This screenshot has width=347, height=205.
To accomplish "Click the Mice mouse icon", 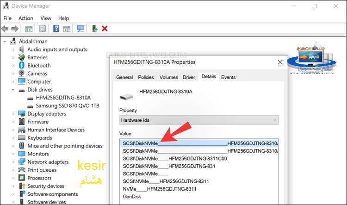I will click(22, 146).
